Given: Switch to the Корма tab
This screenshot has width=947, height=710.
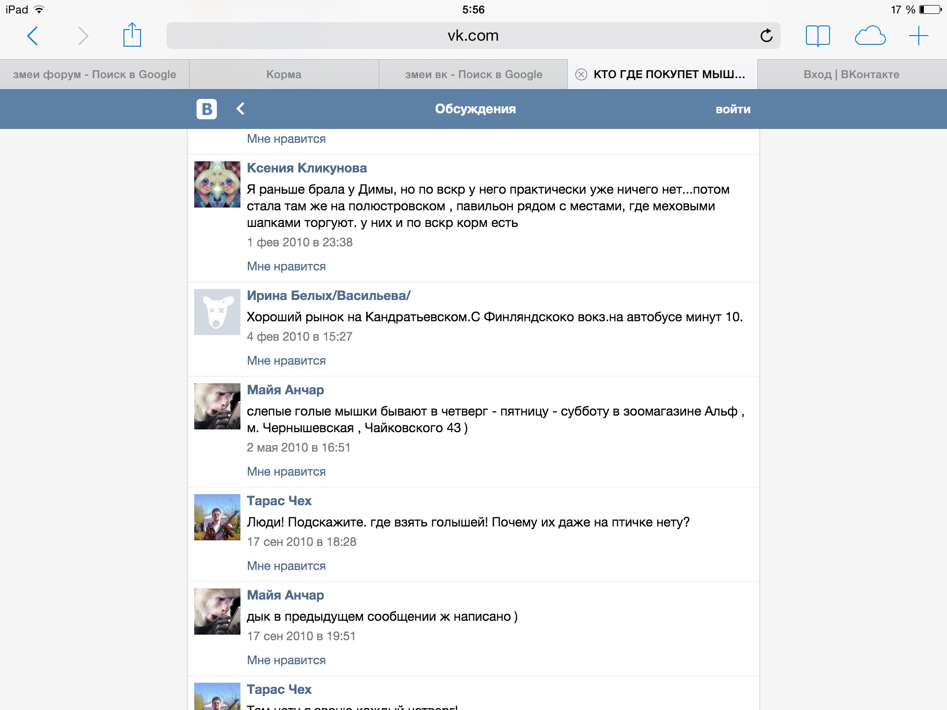Looking at the screenshot, I should (x=283, y=74).
